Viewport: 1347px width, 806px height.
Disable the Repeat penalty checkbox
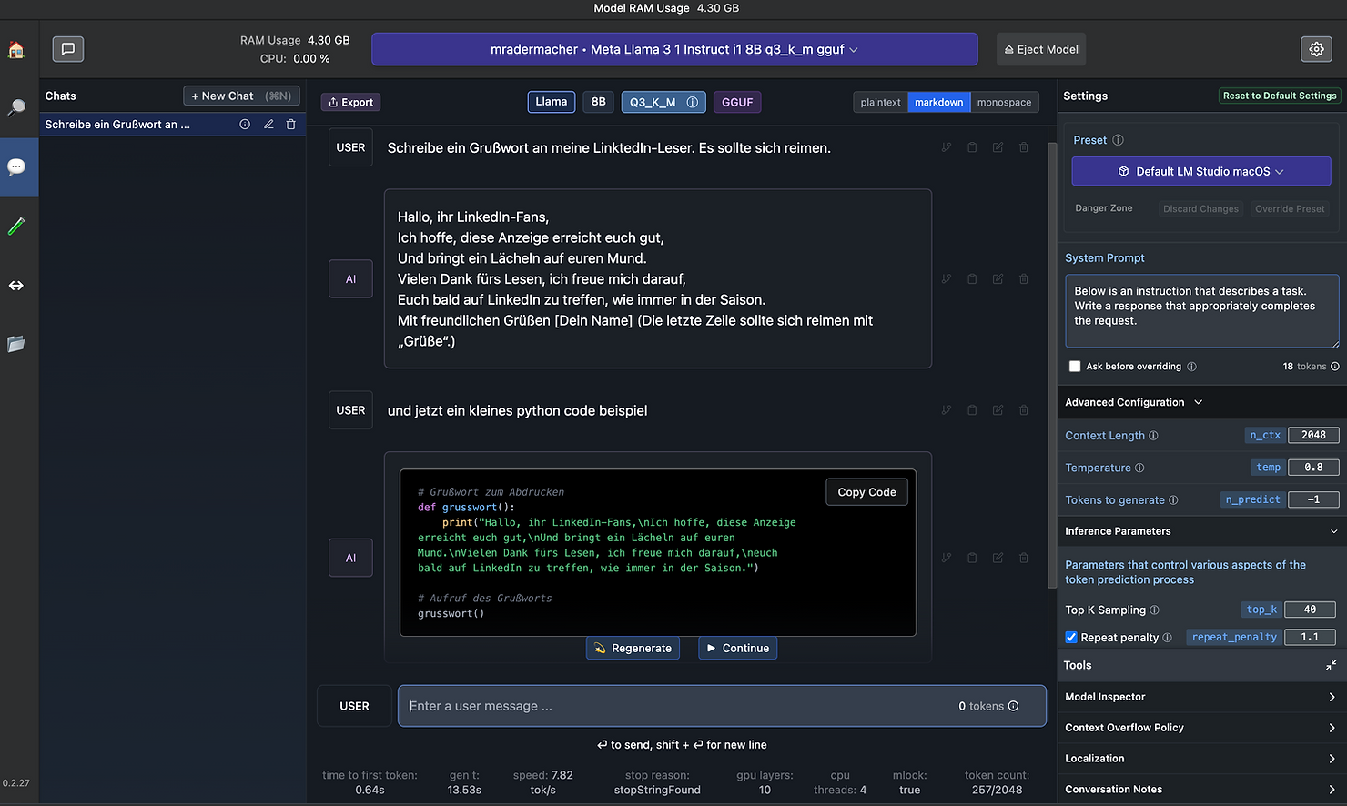pos(1071,637)
